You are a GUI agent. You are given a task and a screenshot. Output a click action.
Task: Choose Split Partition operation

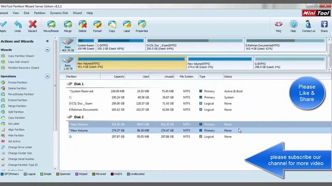point(16,112)
